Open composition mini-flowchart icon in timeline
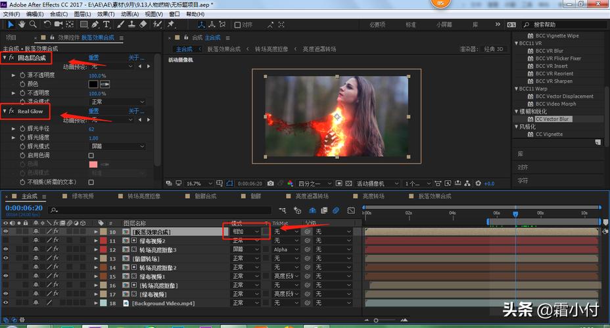Screen dimensions: 610x328 (283, 211)
